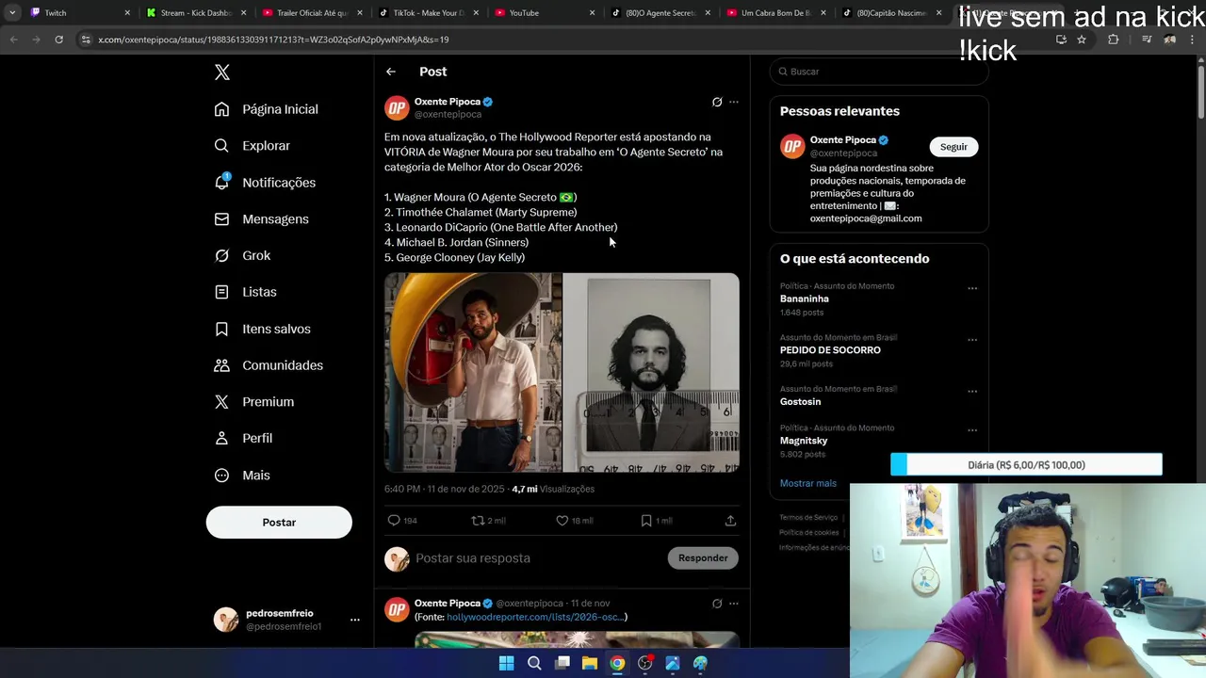Click the back arrow beside Post
This screenshot has height=678, width=1206.
tap(391, 72)
